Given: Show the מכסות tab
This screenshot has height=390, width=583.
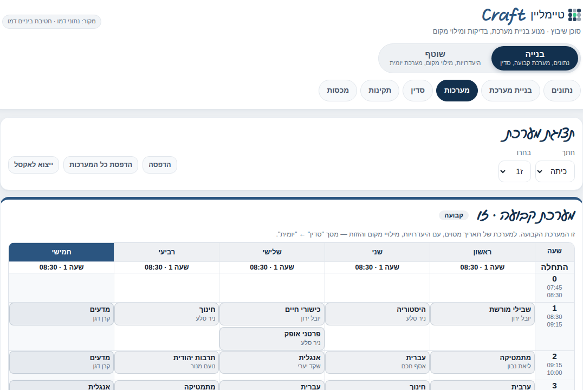Looking at the screenshot, I should (338, 91).
